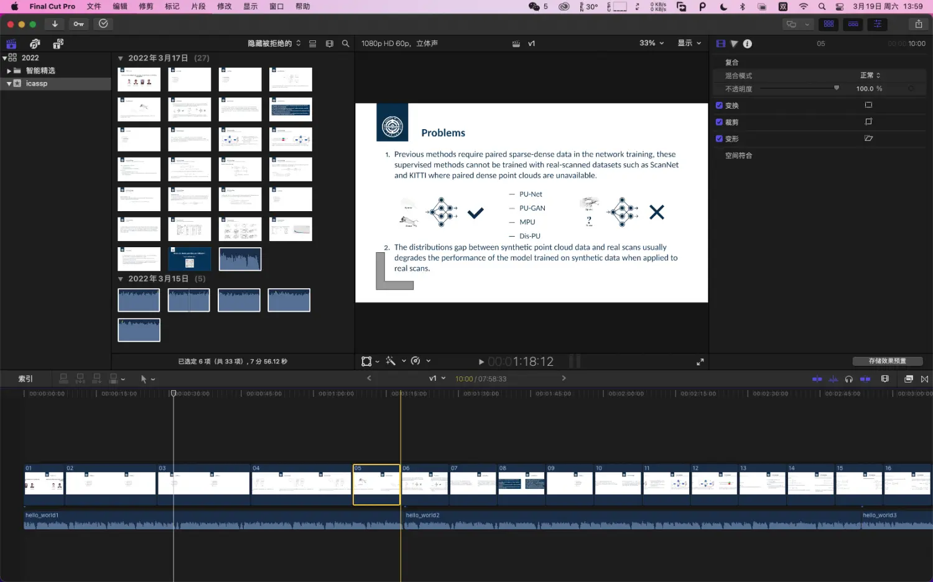
Task: Click the 存储效果预置 button
Action: (887, 361)
